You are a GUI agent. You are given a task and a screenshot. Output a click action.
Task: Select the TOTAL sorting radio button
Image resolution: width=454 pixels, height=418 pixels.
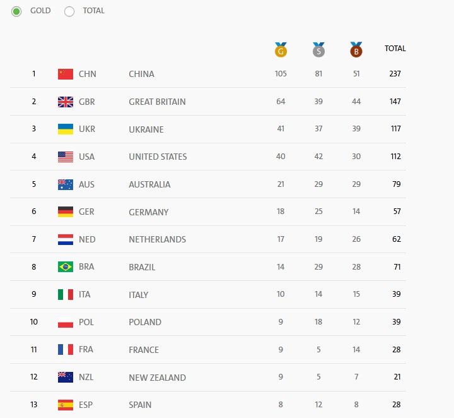(x=69, y=11)
